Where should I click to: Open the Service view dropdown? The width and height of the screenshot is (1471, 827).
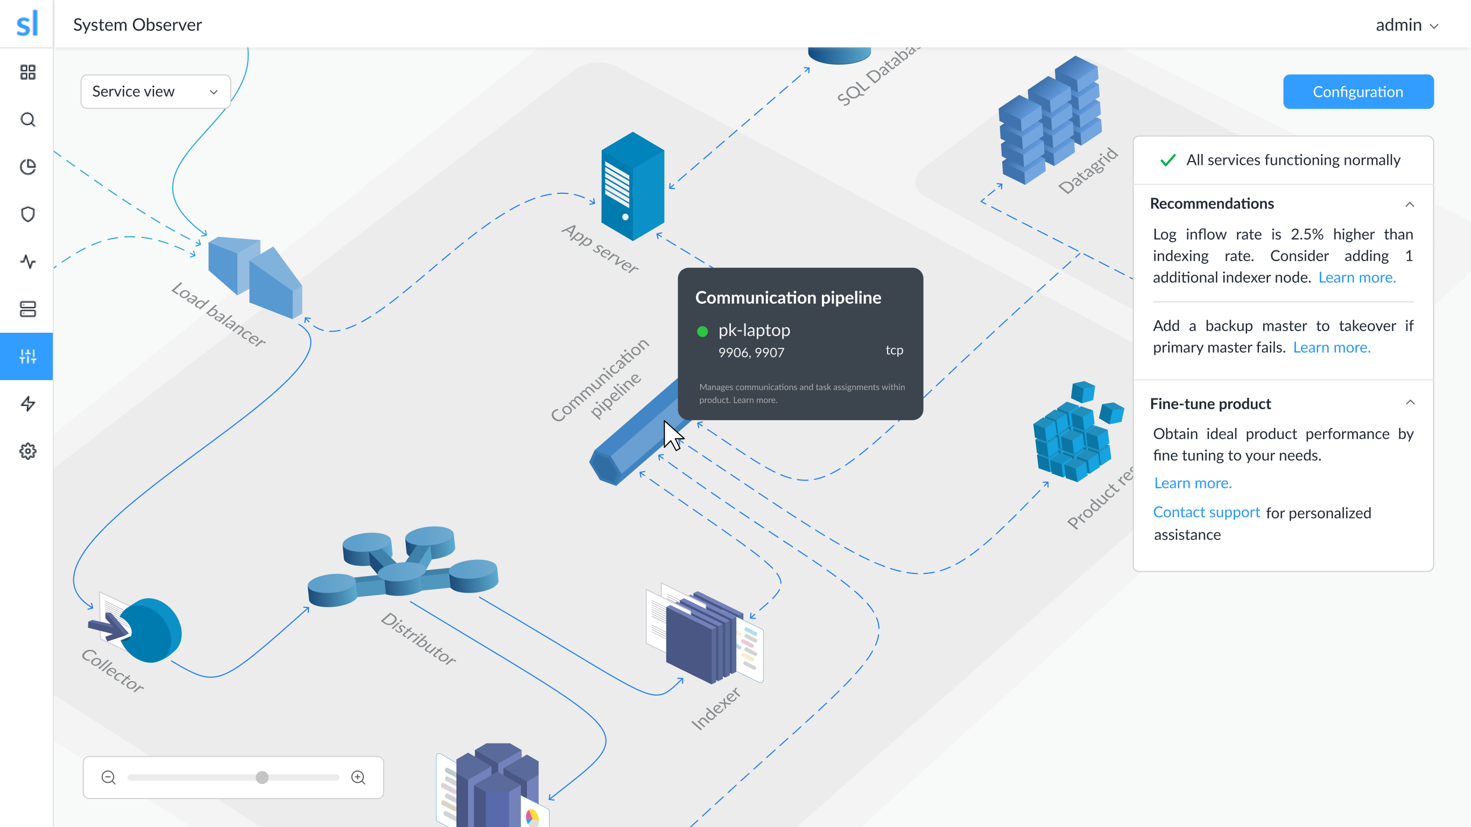pyautogui.click(x=155, y=92)
